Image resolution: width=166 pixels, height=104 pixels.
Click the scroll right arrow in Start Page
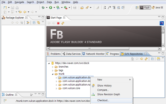[160, 48]
